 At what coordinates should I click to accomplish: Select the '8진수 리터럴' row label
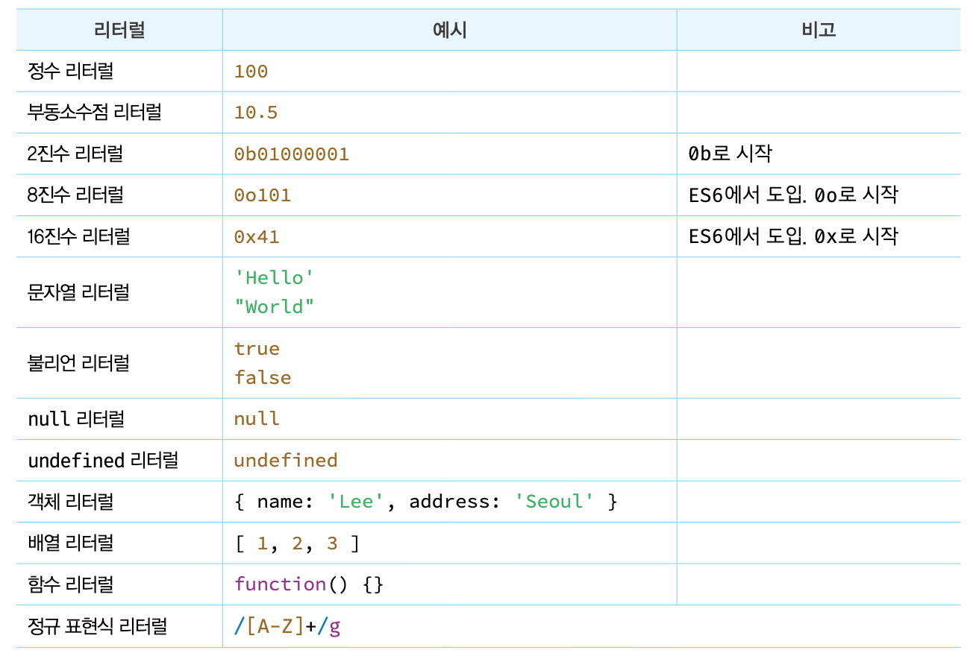(x=75, y=195)
